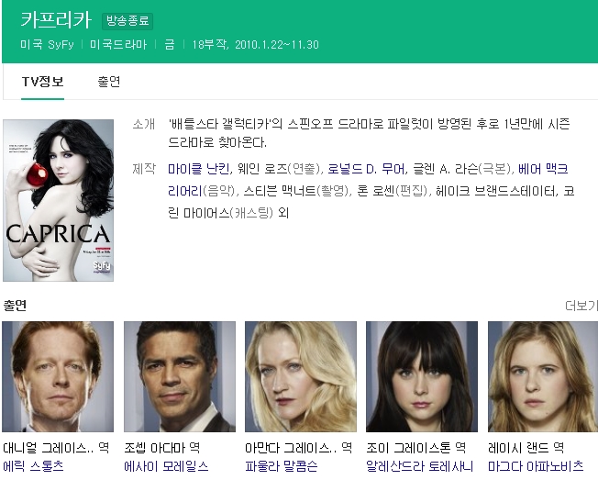598x480 pixels.
Task: Click the 에릭 스톨츠 cast photo
Action: pyautogui.click(x=58, y=376)
